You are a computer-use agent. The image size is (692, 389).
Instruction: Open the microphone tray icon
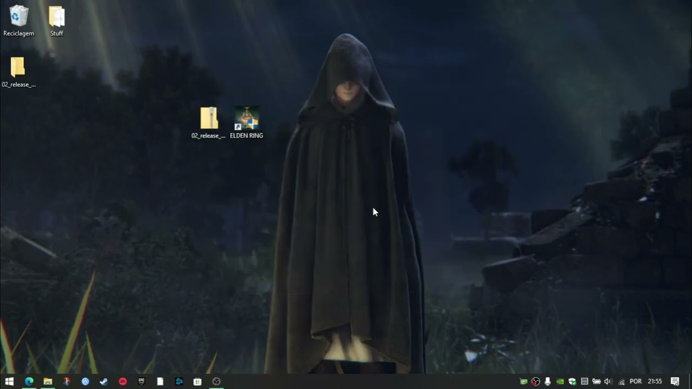[548, 381]
